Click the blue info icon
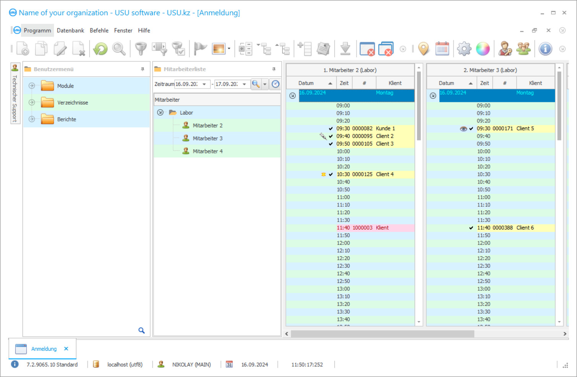The height and width of the screenshot is (377, 577). [x=545, y=48]
